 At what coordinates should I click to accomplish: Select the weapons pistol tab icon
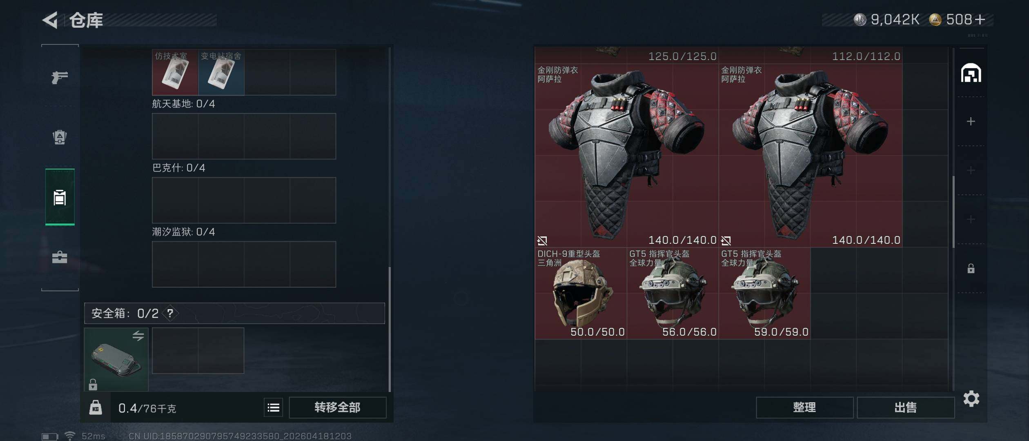[x=60, y=77]
